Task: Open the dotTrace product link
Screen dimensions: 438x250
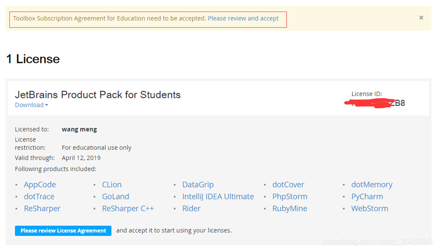Action: [x=39, y=196]
